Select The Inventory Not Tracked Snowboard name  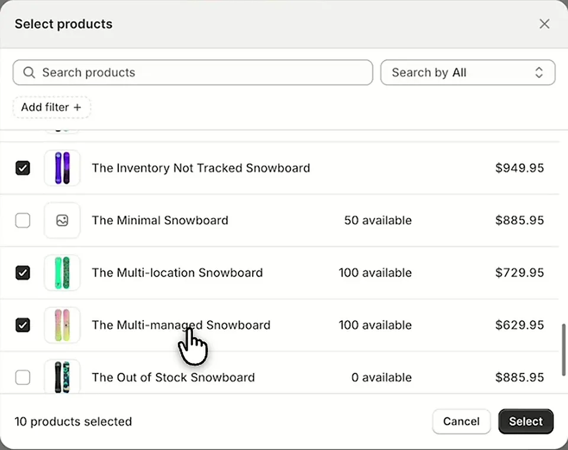coord(201,168)
